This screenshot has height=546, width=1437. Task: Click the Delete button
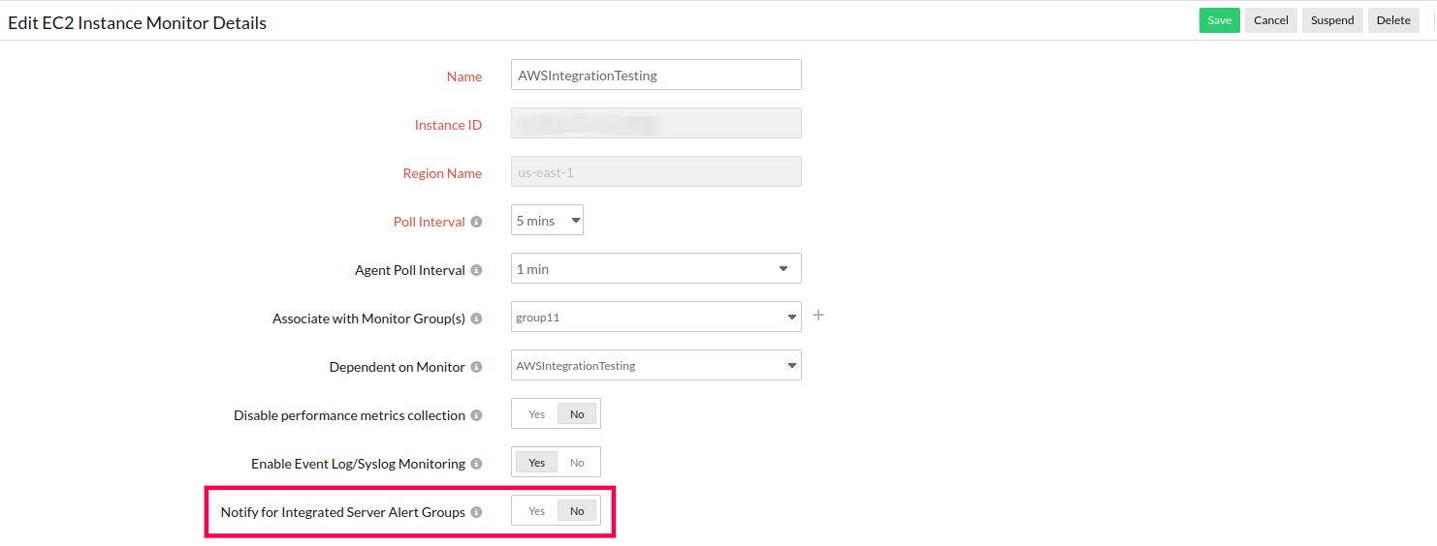(x=1393, y=20)
